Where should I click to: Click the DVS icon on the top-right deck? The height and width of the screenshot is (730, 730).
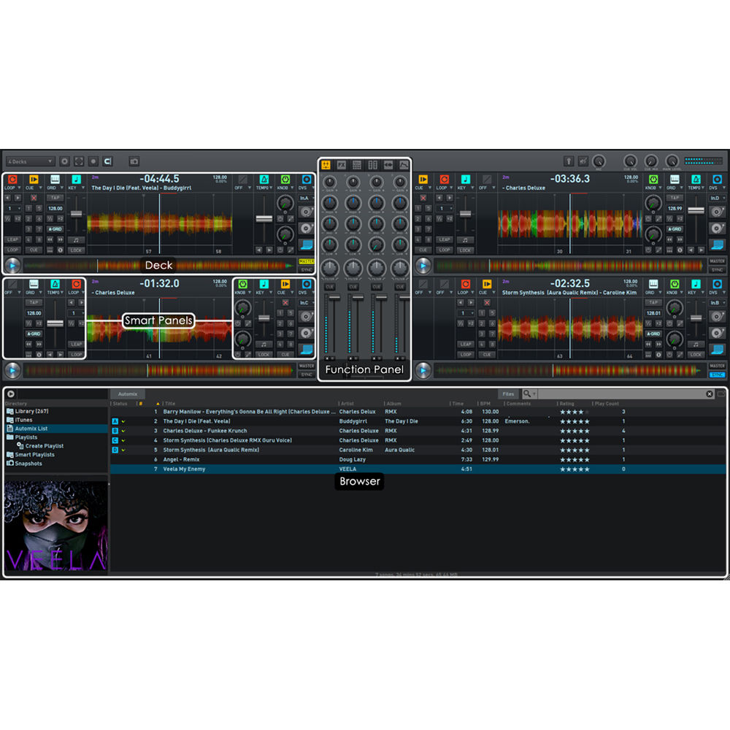717,180
